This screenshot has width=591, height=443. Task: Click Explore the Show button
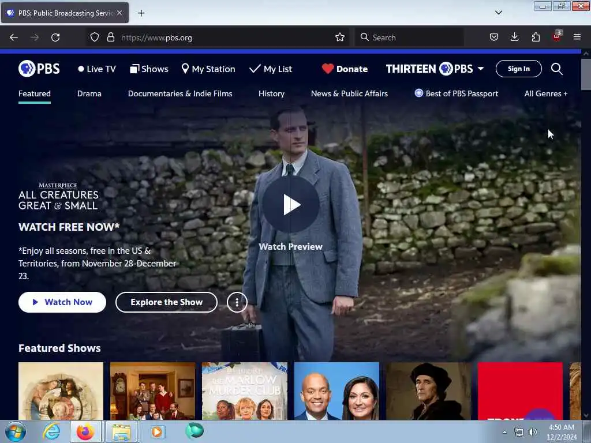167,302
